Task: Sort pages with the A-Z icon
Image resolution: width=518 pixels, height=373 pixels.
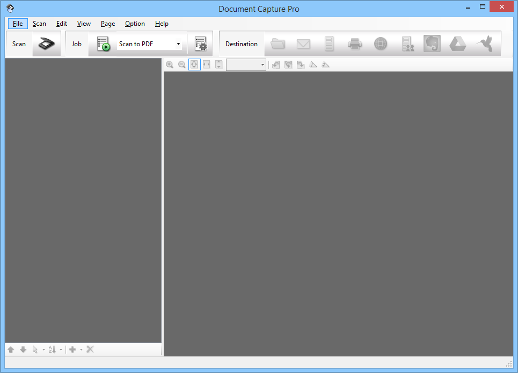Action: (52, 349)
